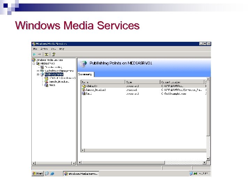Image resolution: width=251 pixels, height=188 pixels.
Task: Click the Test1 row icon in list
Action: [x=84, y=94]
